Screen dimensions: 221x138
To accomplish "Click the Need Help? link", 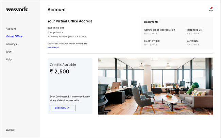I will (53, 48).
